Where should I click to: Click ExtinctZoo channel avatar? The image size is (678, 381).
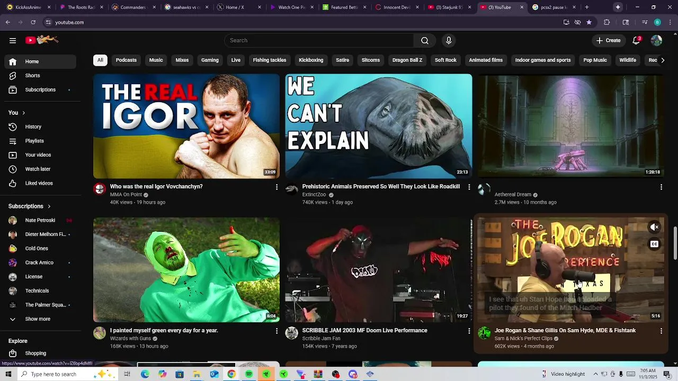point(292,189)
